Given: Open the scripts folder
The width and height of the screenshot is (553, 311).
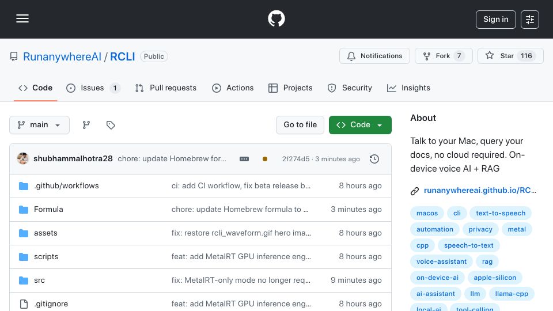Looking at the screenshot, I should pyautogui.click(x=46, y=257).
